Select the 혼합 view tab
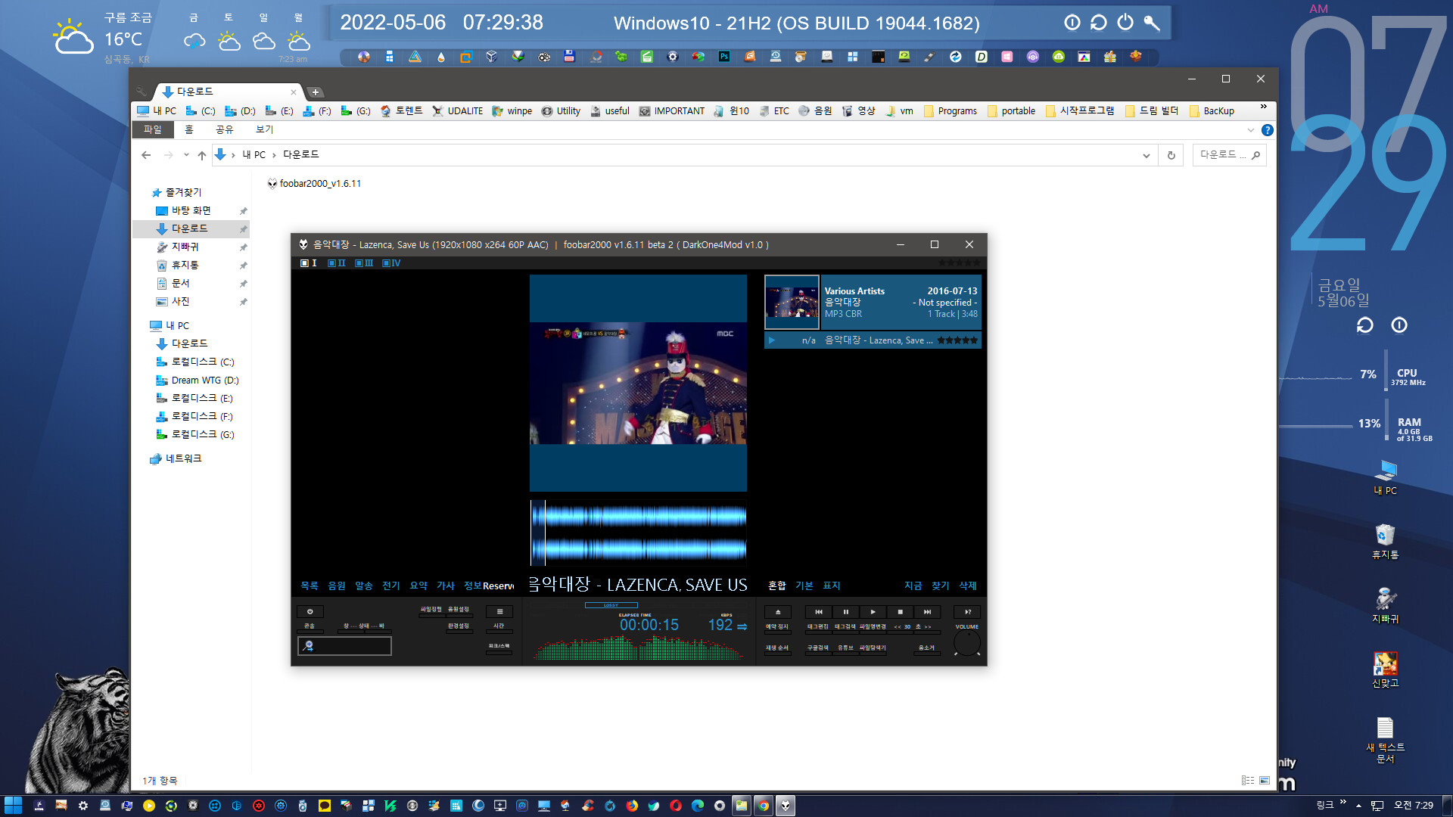The height and width of the screenshot is (817, 1453). click(777, 586)
